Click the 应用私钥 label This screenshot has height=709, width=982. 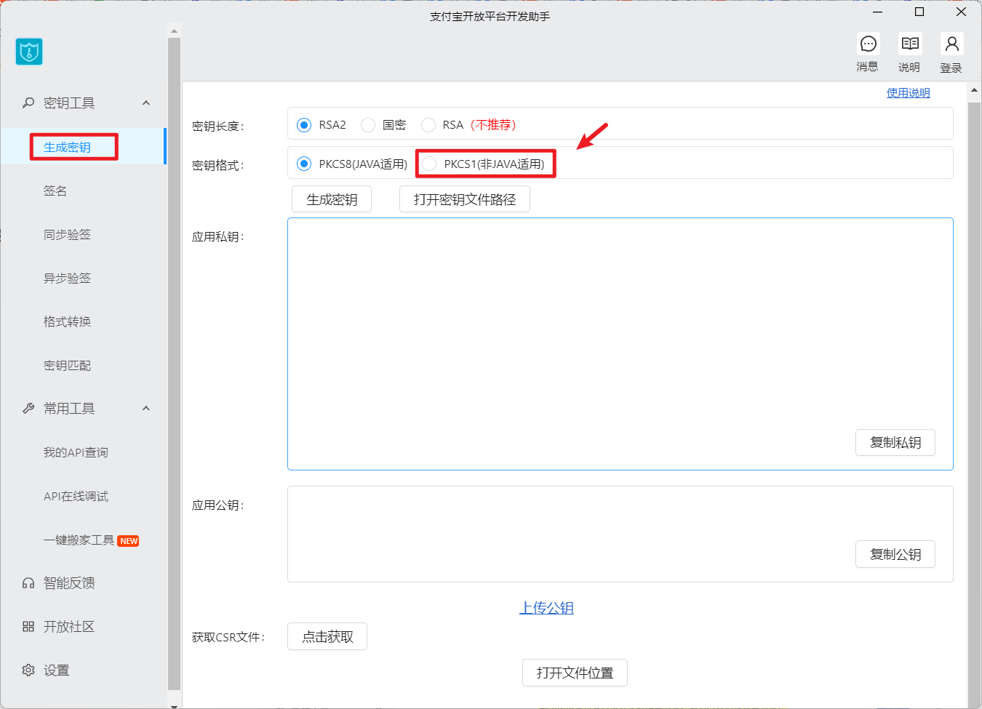point(218,236)
